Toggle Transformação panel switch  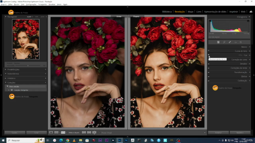point(209,72)
